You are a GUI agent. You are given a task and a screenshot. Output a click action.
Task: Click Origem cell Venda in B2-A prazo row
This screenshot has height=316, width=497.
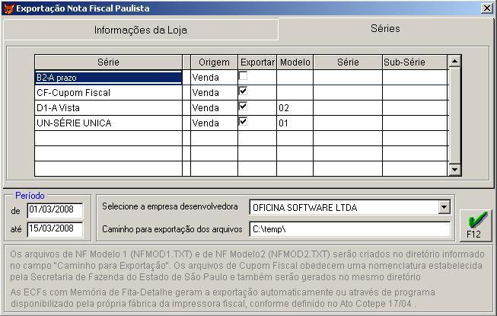pyautogui.click(x=214, y=78)
